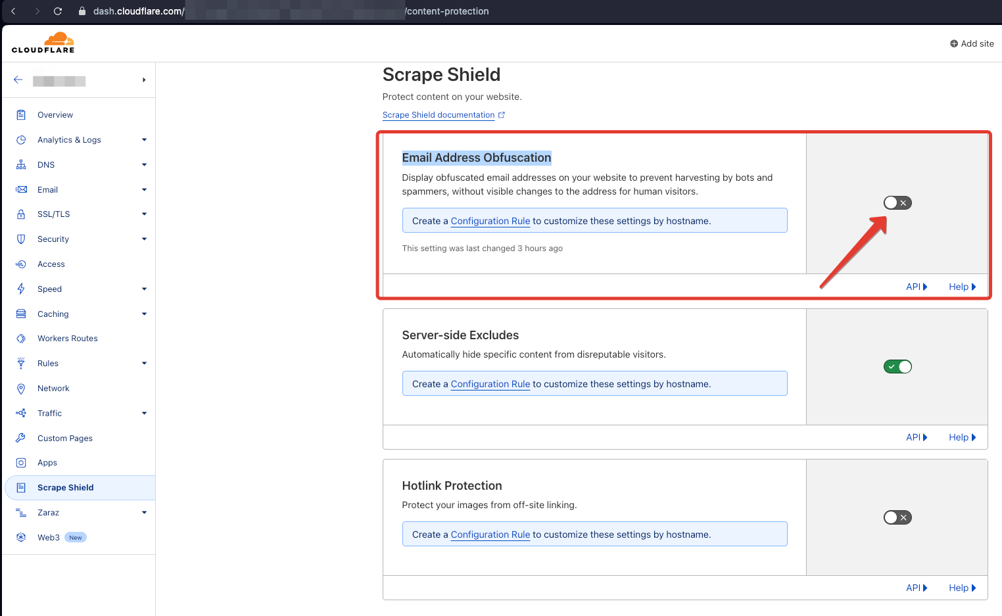
Task: Open the Overview page
Action: tap(55, 115)
